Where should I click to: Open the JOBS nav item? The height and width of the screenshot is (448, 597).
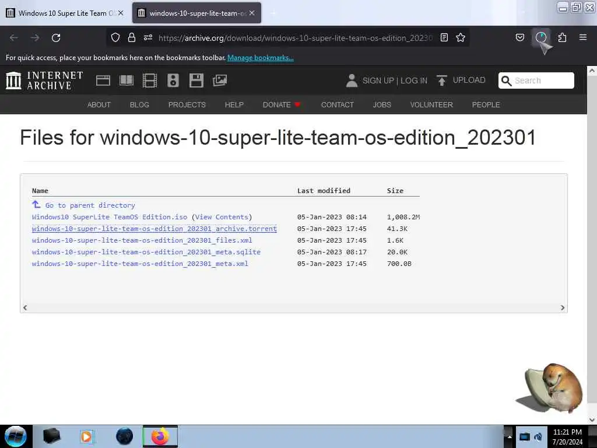tap(382, 105)
